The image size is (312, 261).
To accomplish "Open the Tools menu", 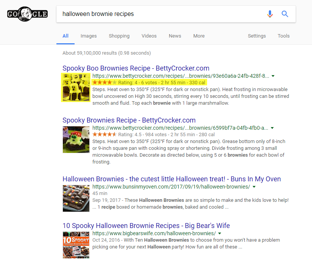I will coord(284,36).
